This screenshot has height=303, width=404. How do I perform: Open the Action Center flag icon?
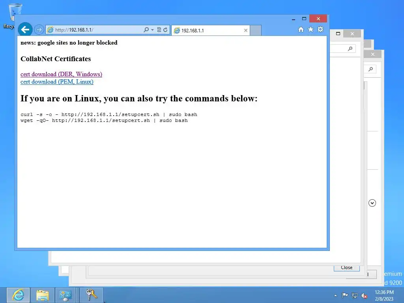click(x=345, y=295)
